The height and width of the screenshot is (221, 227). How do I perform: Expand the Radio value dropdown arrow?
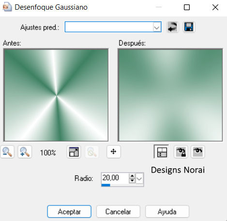pyautogui.click(x=139, y=179)
